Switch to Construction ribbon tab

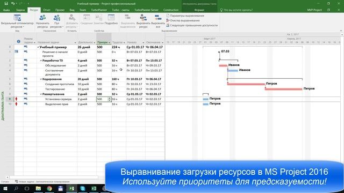tap(171, 10)
